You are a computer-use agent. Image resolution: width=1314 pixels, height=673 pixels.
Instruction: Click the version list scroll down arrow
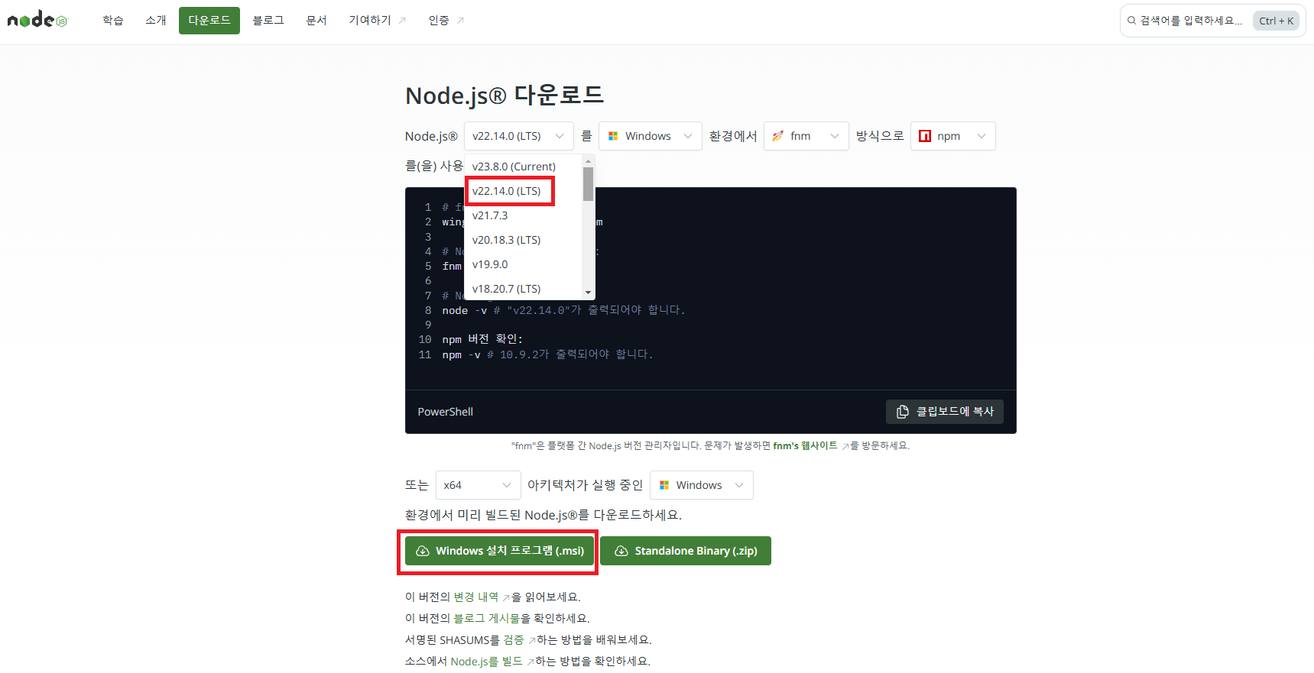588,293
